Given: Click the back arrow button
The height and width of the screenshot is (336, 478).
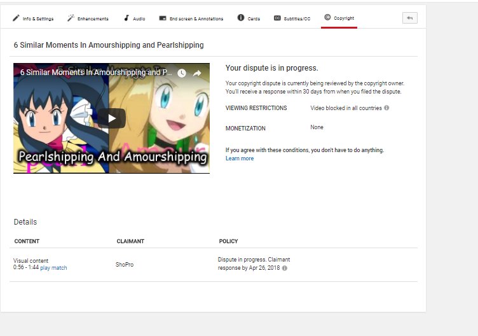Looking at the screenshot, I should pos(410,18).
